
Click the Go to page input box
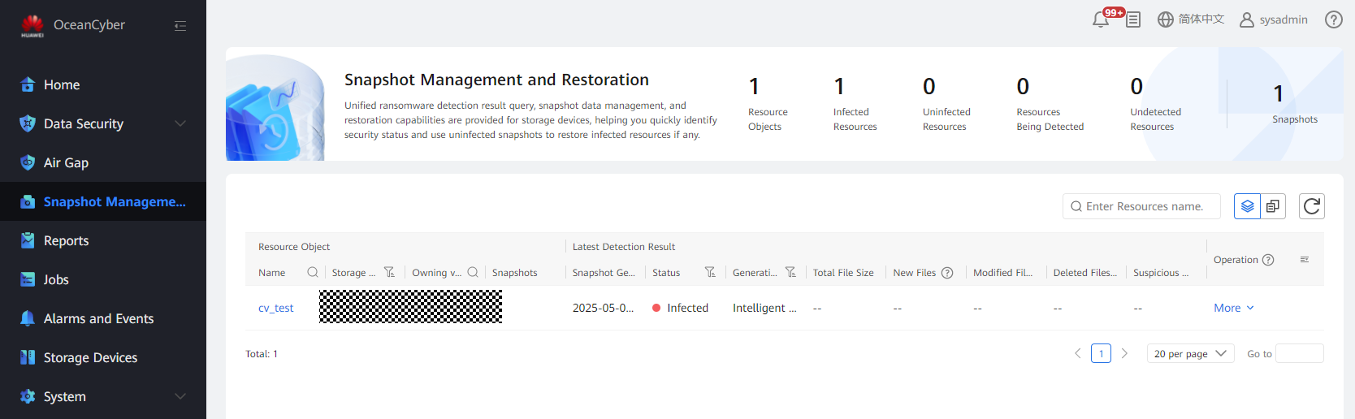1299,354
